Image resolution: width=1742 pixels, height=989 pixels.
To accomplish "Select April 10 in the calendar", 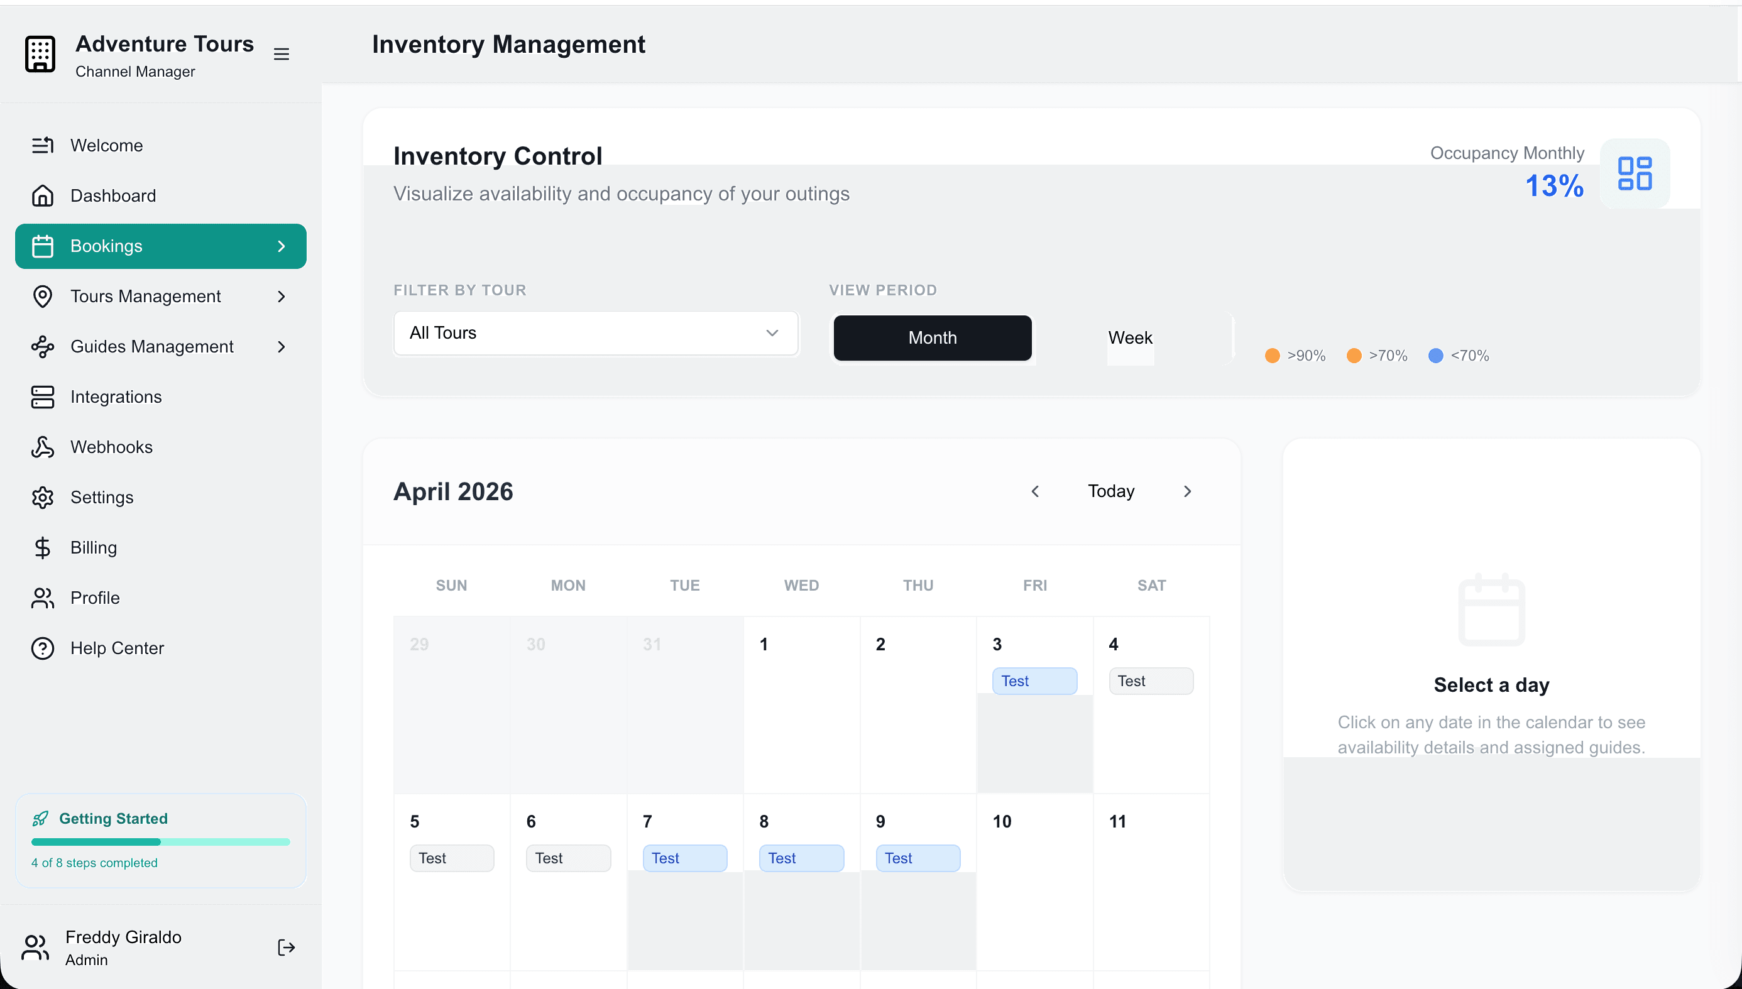I will coord(1035,882).
